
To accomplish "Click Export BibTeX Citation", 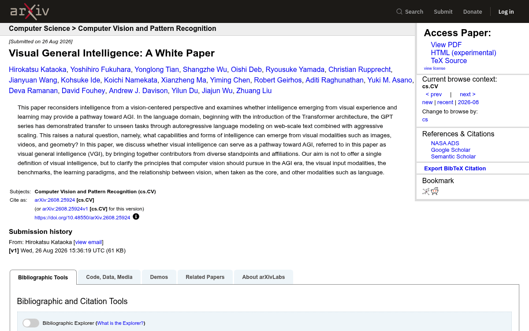I will click(455, 168).
